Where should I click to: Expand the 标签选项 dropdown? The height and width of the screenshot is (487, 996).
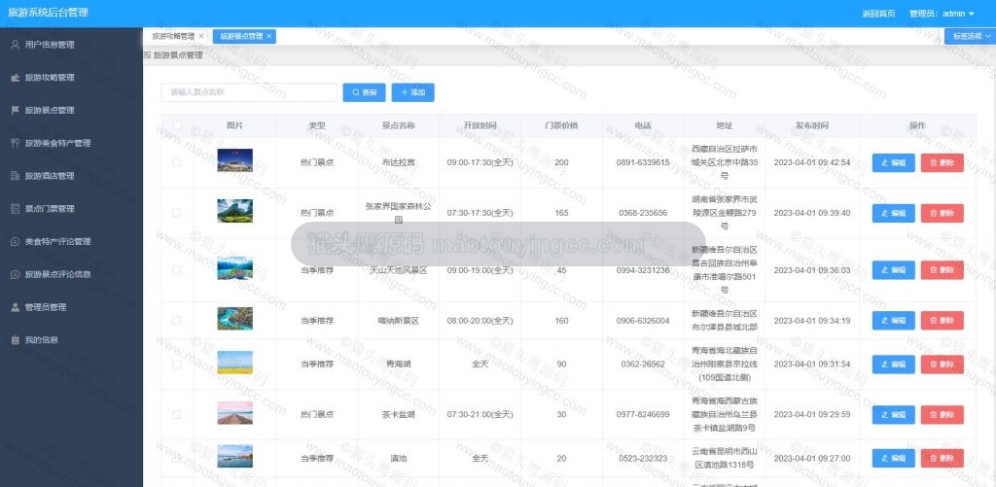(x=970, y=36)
